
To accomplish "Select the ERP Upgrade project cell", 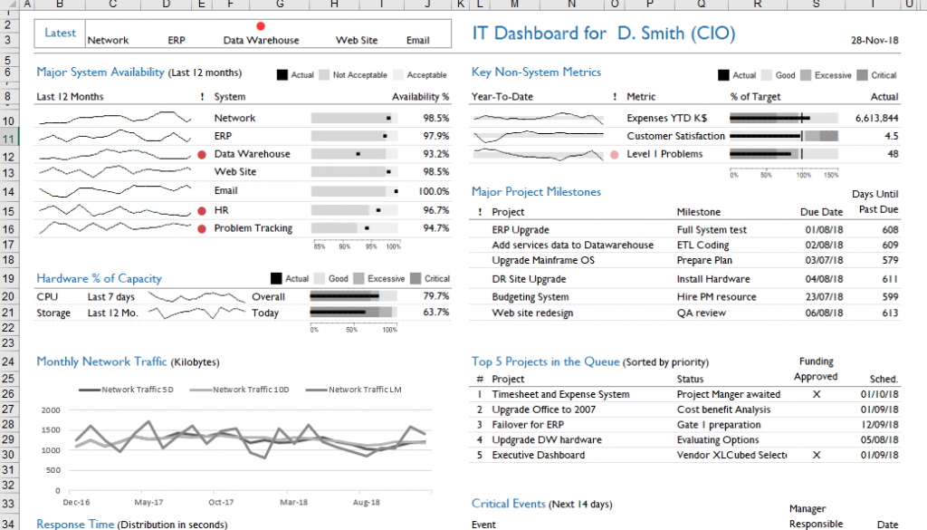I will click(x=521, y=230).
